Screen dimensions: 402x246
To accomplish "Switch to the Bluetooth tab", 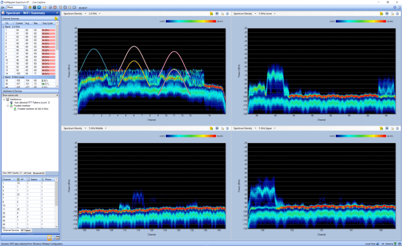I will [x=39, y=173].
